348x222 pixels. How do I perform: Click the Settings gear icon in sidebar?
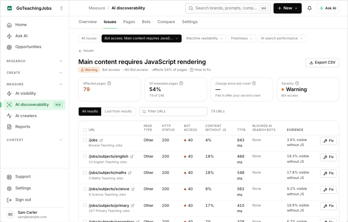coord(9,189)
